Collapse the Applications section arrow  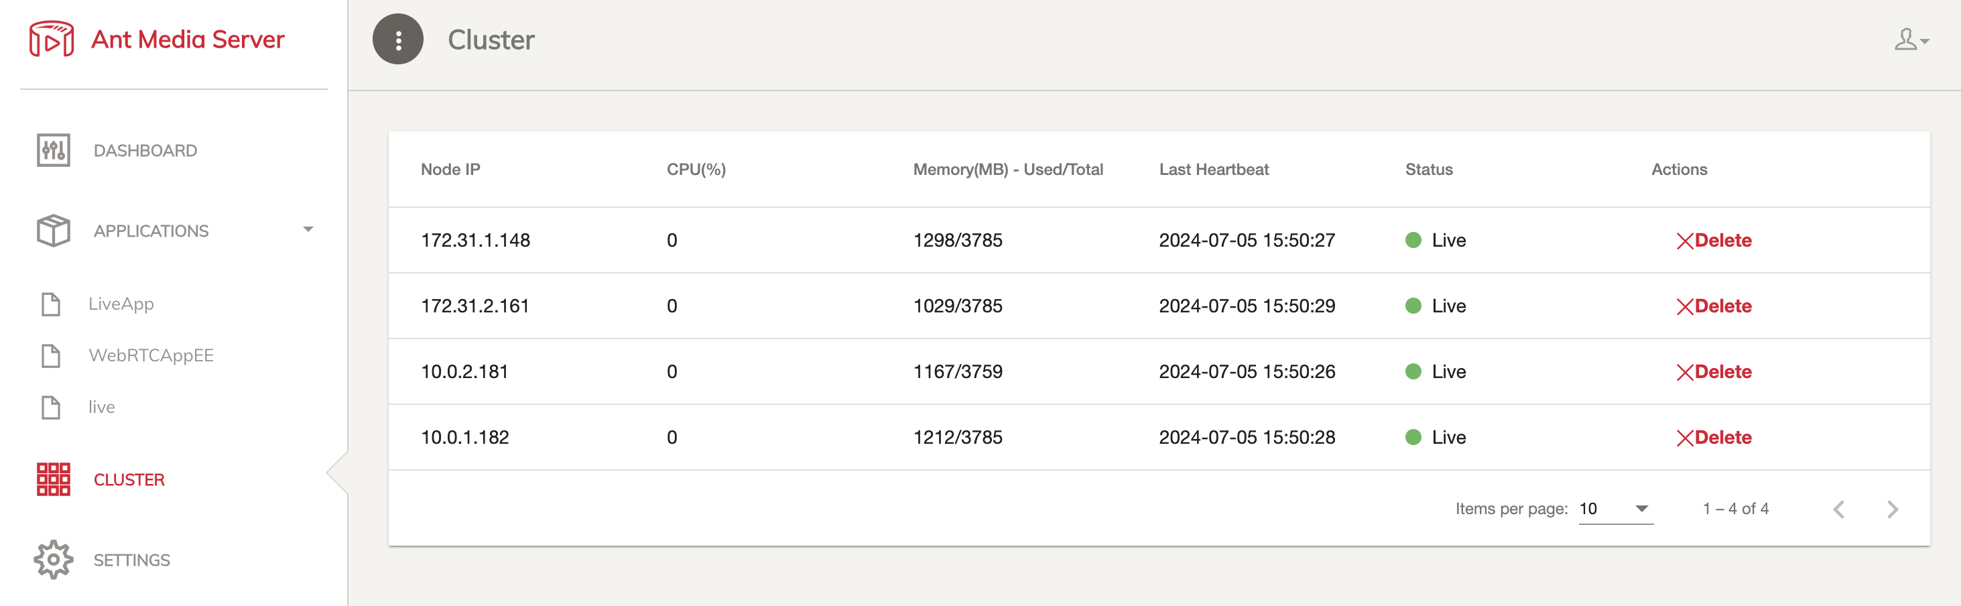click(x=308, y=229)
